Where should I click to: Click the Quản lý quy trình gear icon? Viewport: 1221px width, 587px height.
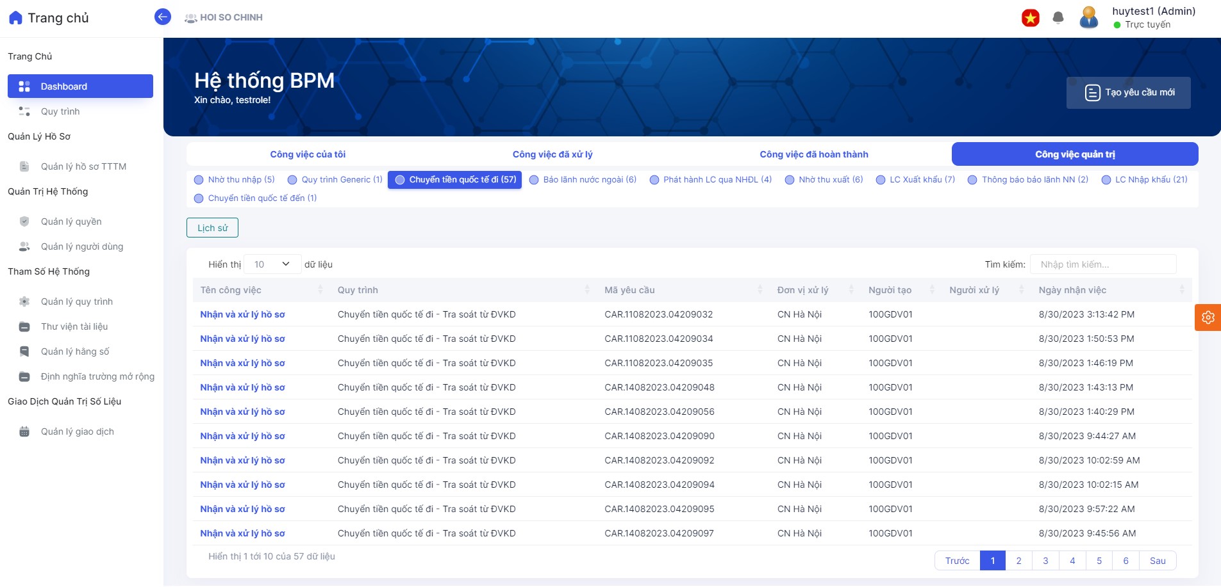(24, 302)
